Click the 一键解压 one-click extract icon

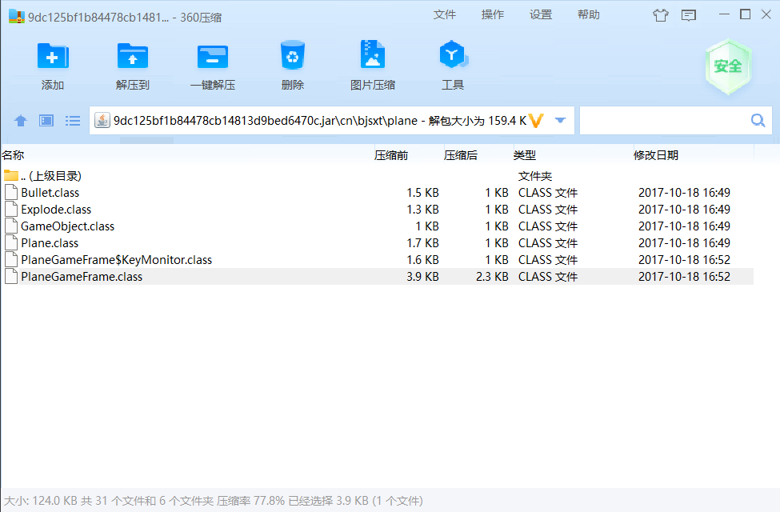(213, 56)
